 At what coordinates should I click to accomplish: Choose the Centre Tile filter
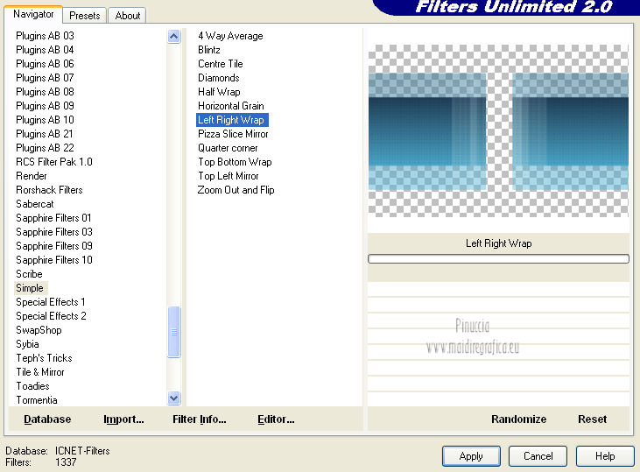(221, 64)
